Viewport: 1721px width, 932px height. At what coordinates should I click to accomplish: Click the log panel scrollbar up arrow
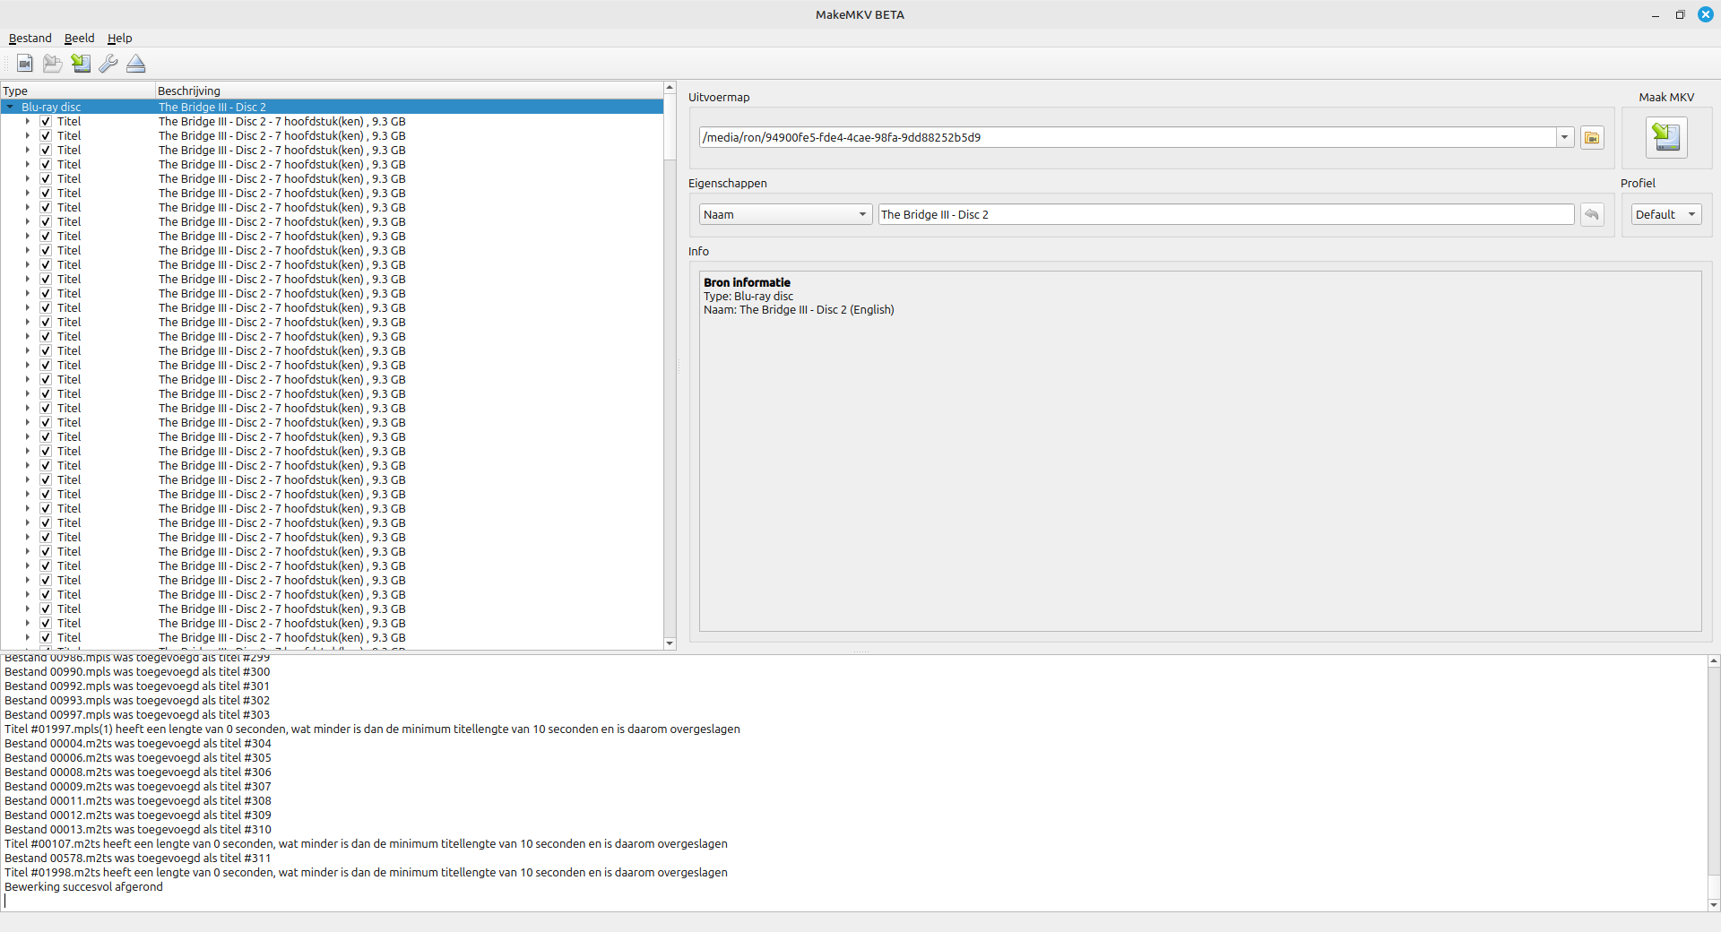click(1714, 661)
